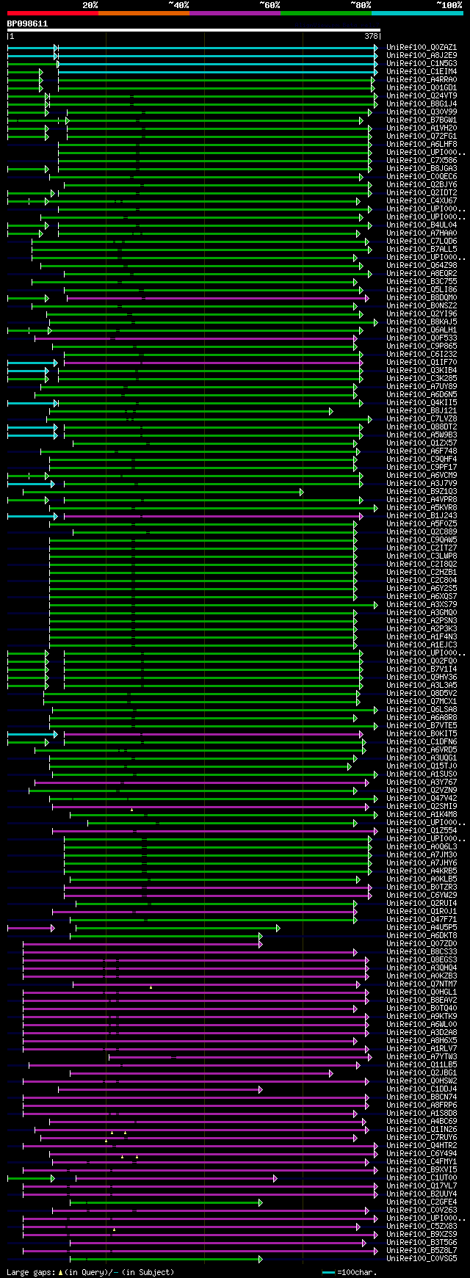This screenshot has width=470, height=1278.
Task: Click the green ~80% identity legend segment
Action: (326, 13)
